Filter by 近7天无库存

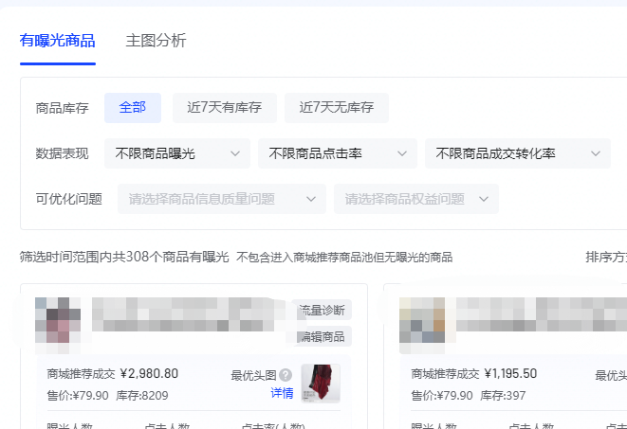(x=337, y=108)
